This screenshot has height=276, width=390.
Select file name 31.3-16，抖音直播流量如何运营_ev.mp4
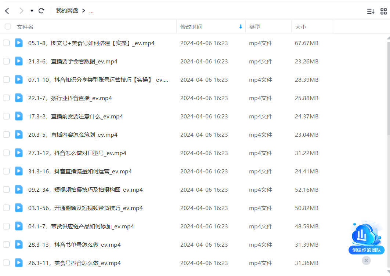(x=80, y=172)
